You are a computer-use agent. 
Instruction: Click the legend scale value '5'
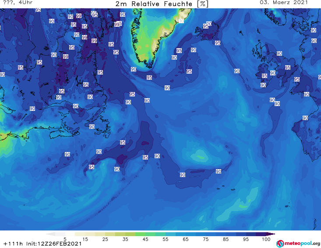tap(65, 239)
